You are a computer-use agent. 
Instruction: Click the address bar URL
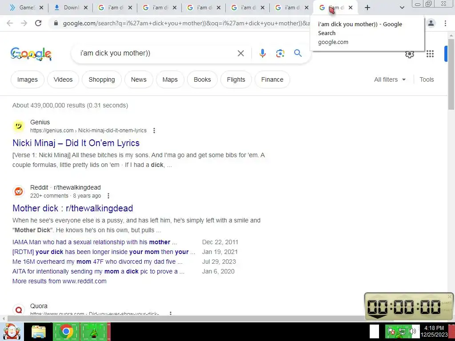[x=186, y=23]
